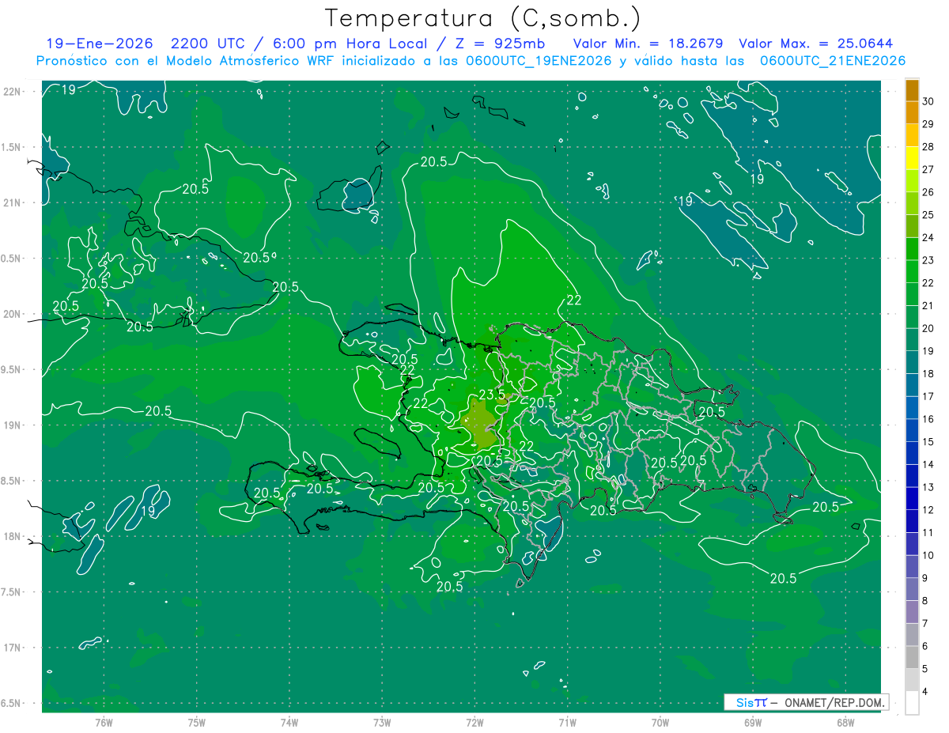Click the 'Valor Min. = 18.2679' text
Image resolution: width=949 pixels, height=733 pixels.
(649, 43)
